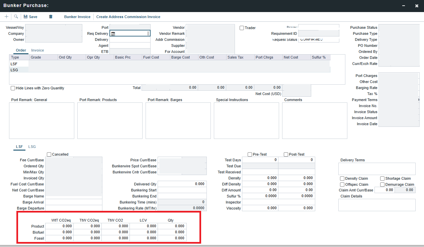This screenshot has height=247, width=424.
Task: Tick the Pre-Test checkbox
Action: pyautogui.click(x=250, y=155)
